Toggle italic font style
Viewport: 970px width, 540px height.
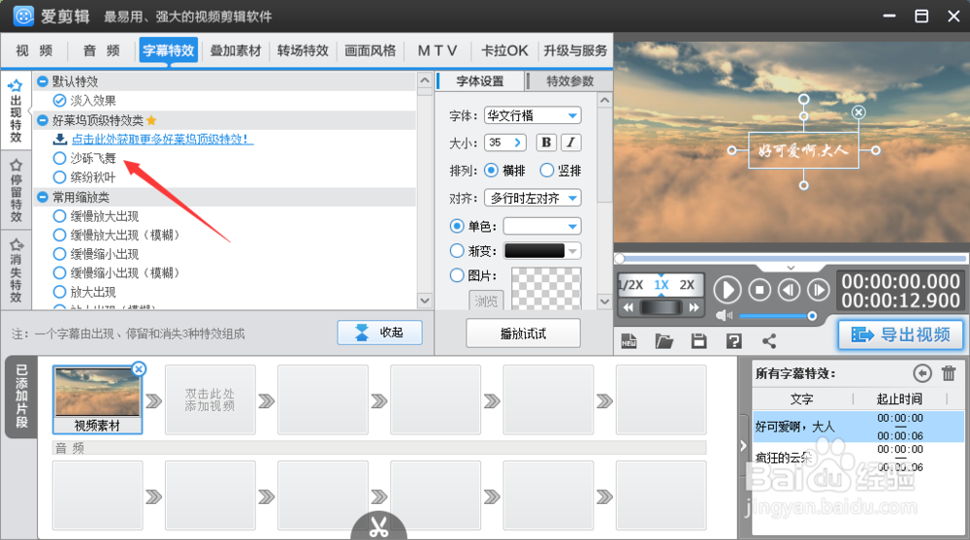[570, 143]
